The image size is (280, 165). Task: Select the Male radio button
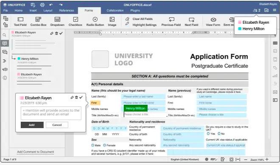92,145
